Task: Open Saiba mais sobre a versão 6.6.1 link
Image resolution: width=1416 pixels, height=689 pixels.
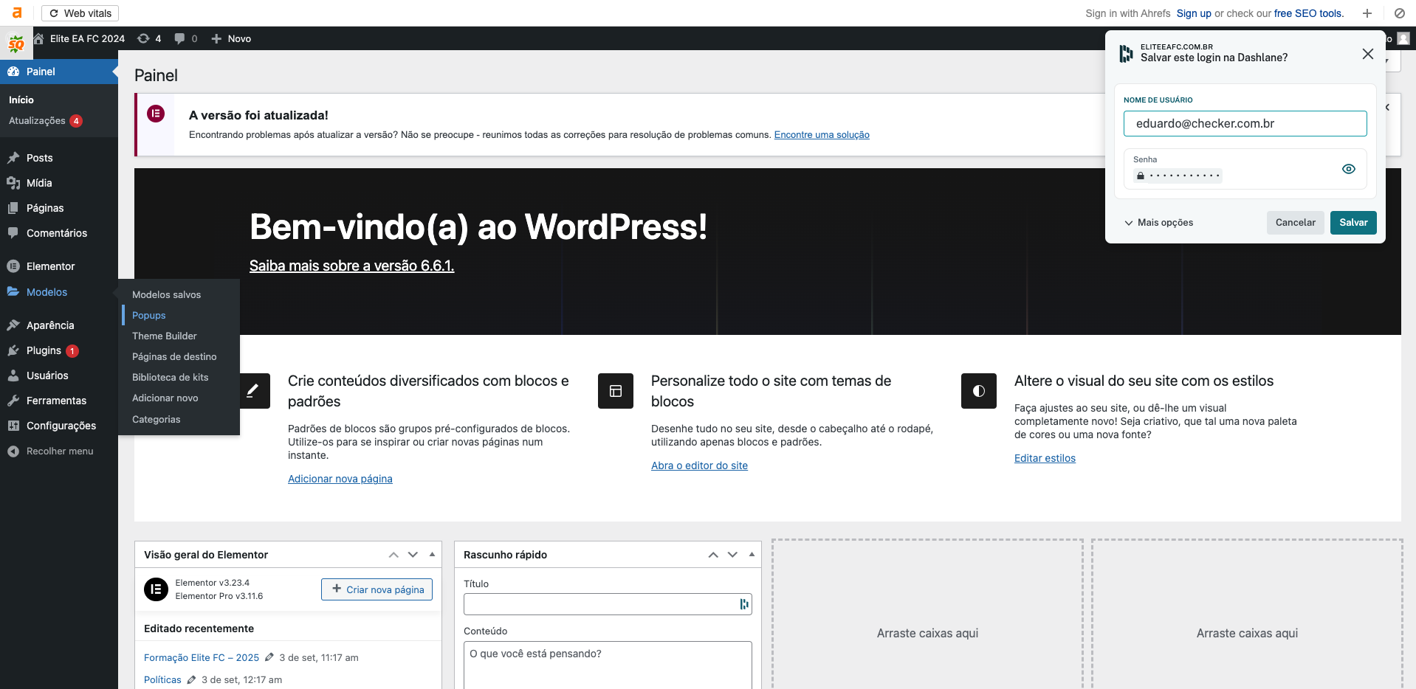Action: (x=351, y=266)
